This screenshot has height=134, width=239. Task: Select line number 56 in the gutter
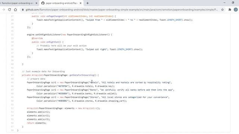(x=12, y=123)
